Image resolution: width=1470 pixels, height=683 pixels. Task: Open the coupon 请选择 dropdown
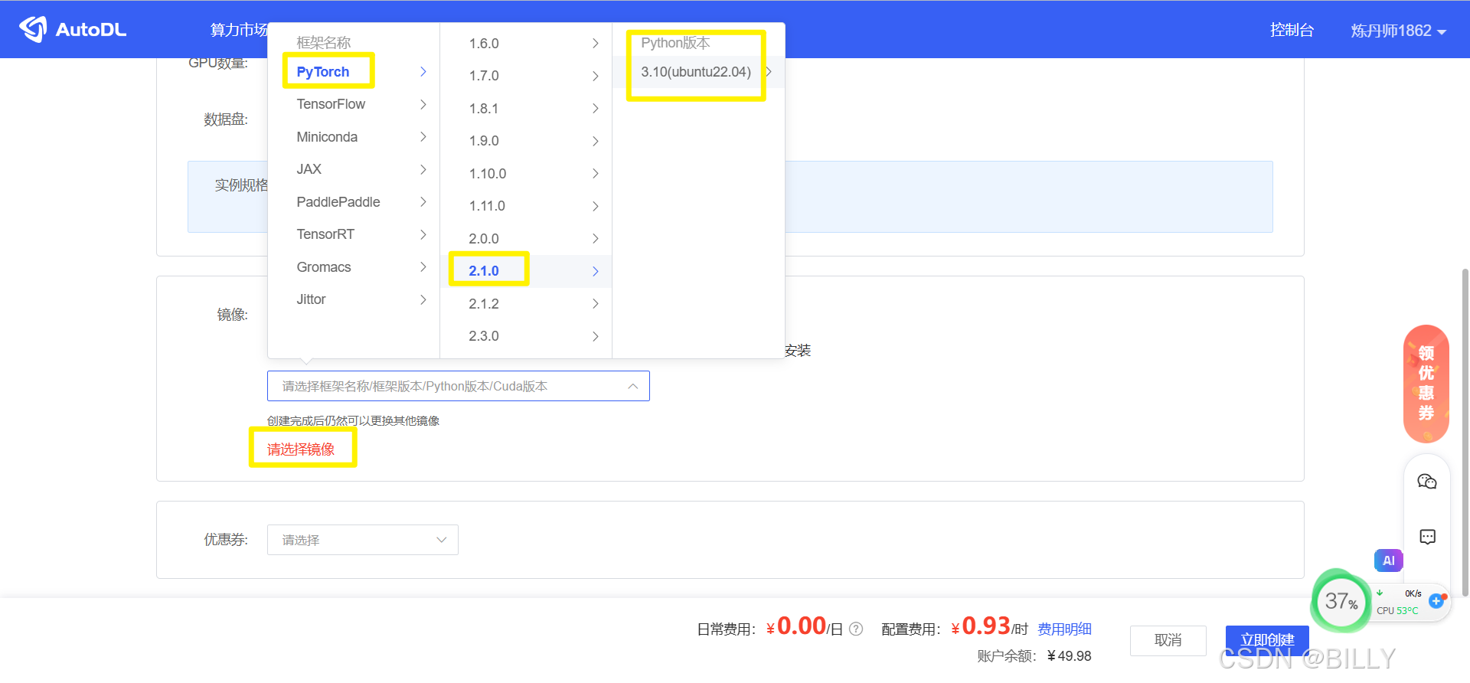point(362,540)
